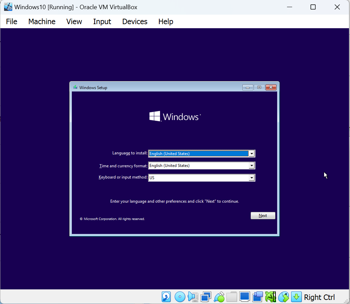Open the audio settings status icon
The width and height of the screenshot is (350, 304).
[193, 297]
